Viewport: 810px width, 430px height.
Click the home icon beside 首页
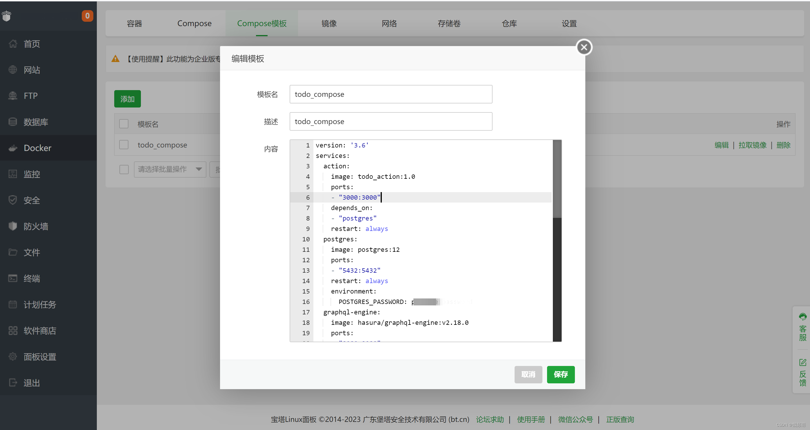[13, 44]
